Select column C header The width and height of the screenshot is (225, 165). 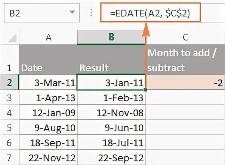click(185, 37)
